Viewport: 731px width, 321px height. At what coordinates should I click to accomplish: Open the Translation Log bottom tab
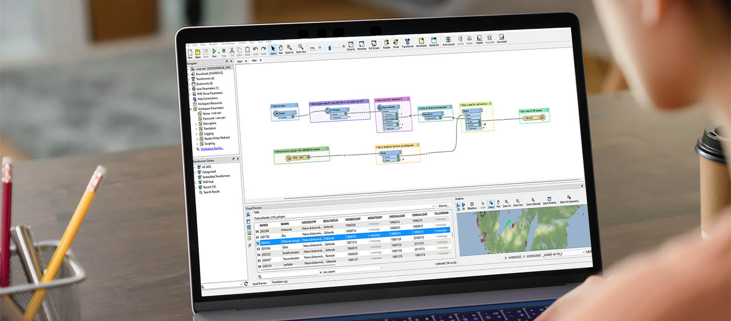280,281
